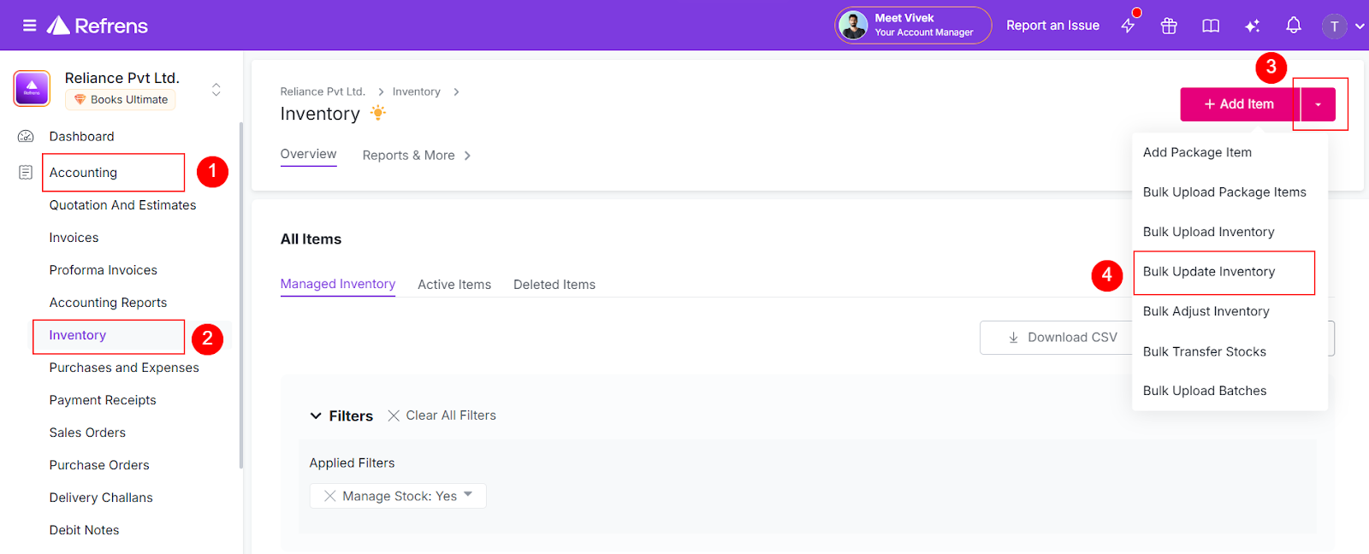Viewport: 1369px width, 554px height.
Task: Choose Bulk Upload Package Items
Action: tap(1224, 192)
